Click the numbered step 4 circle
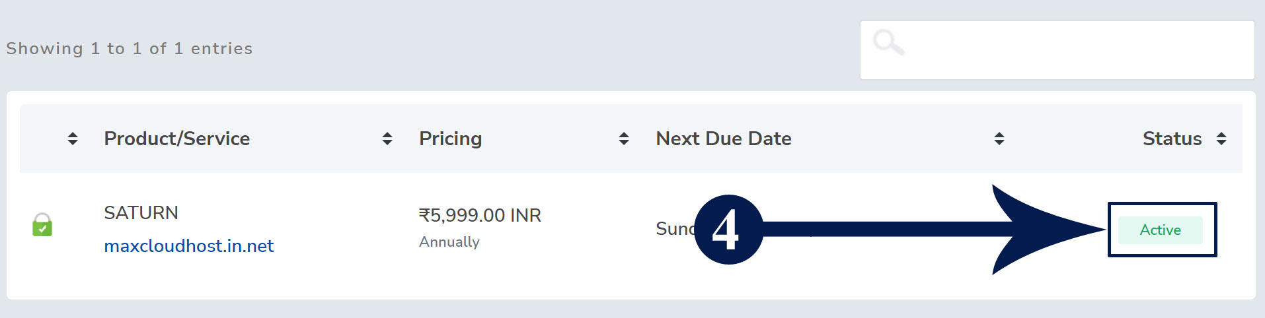The image size is (1265, 318). [729, 230]
